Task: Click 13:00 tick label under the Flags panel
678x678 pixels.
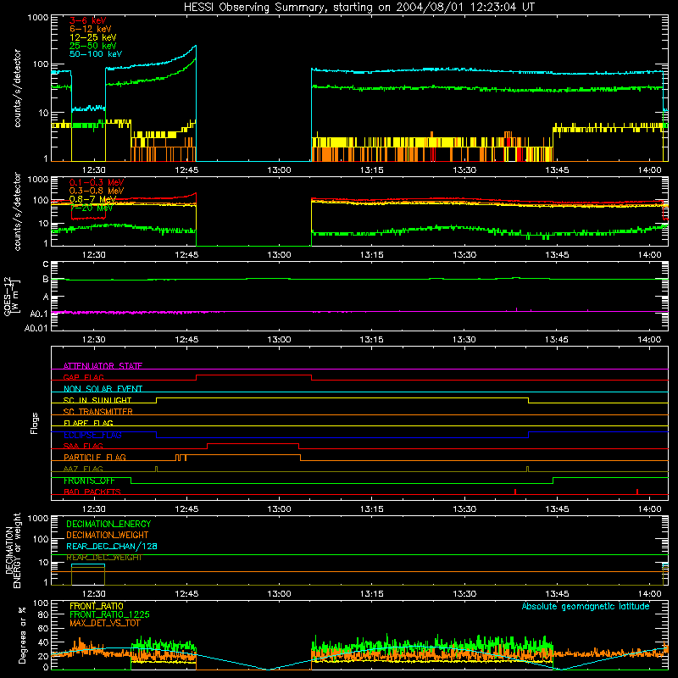Action: [279, 509]
